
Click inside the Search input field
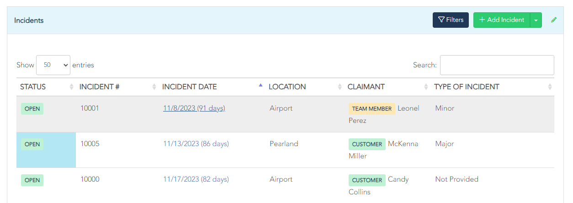tap(497, 65)
